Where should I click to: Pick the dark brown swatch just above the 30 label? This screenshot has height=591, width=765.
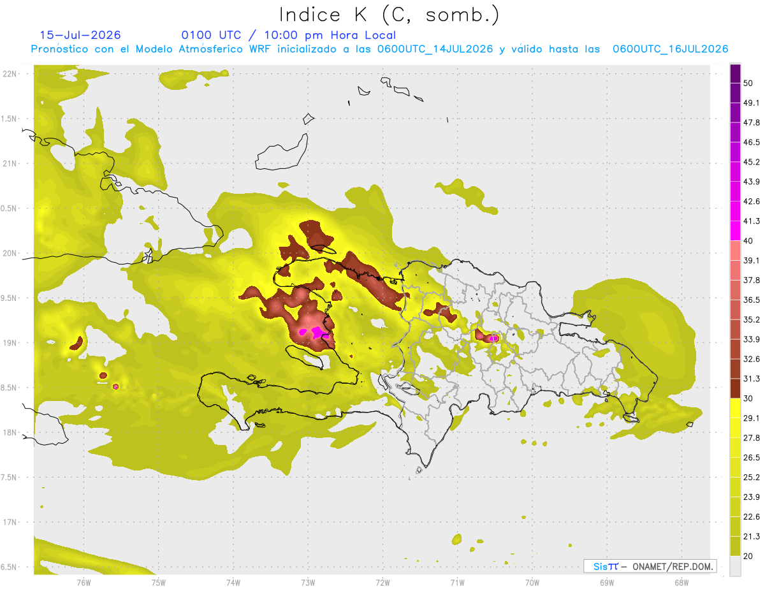[735, 388]
